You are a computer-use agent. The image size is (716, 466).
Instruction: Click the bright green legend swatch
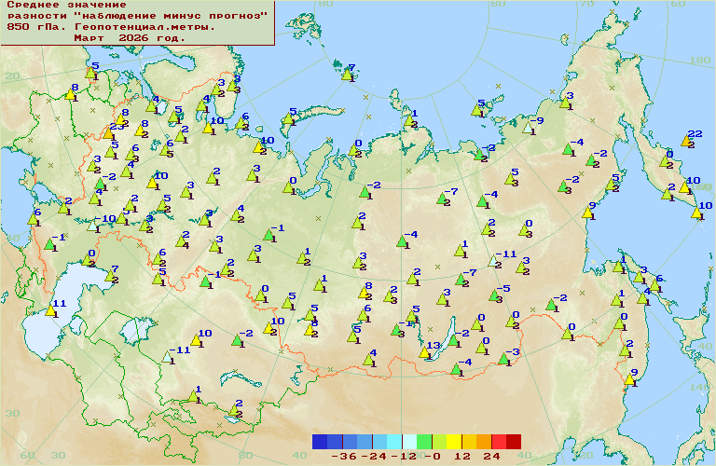424,442
